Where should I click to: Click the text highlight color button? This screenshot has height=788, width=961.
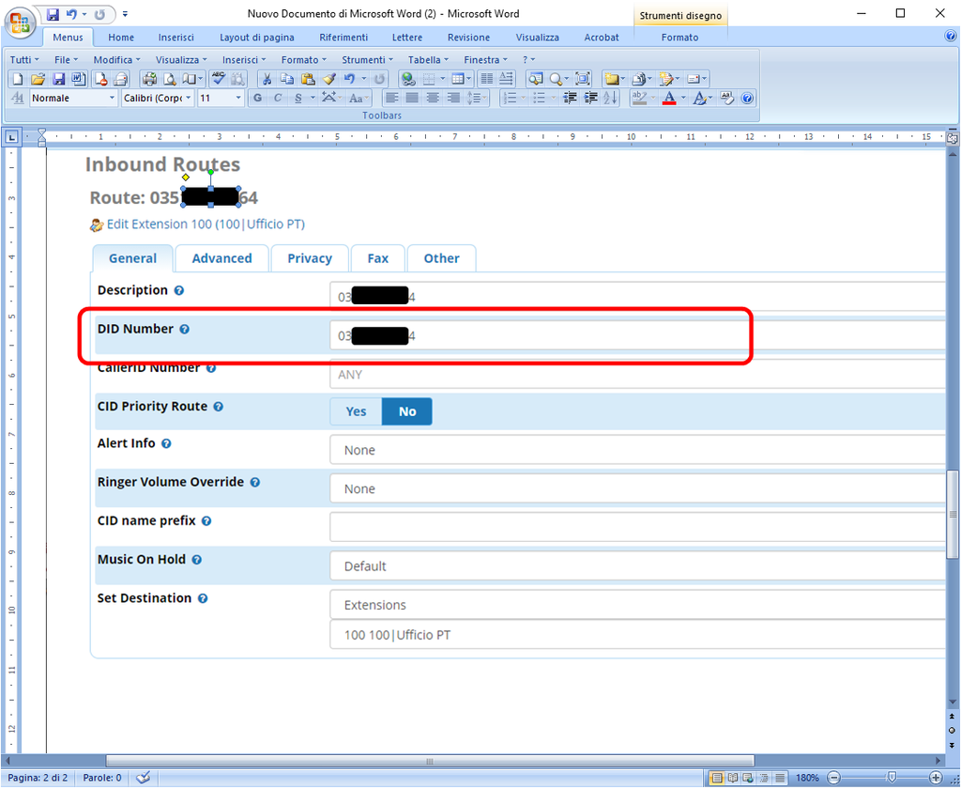[x=639, y=98]
